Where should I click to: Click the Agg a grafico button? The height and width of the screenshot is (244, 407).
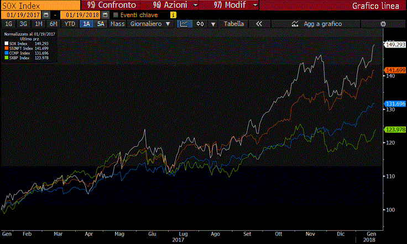tap(316, 24)
